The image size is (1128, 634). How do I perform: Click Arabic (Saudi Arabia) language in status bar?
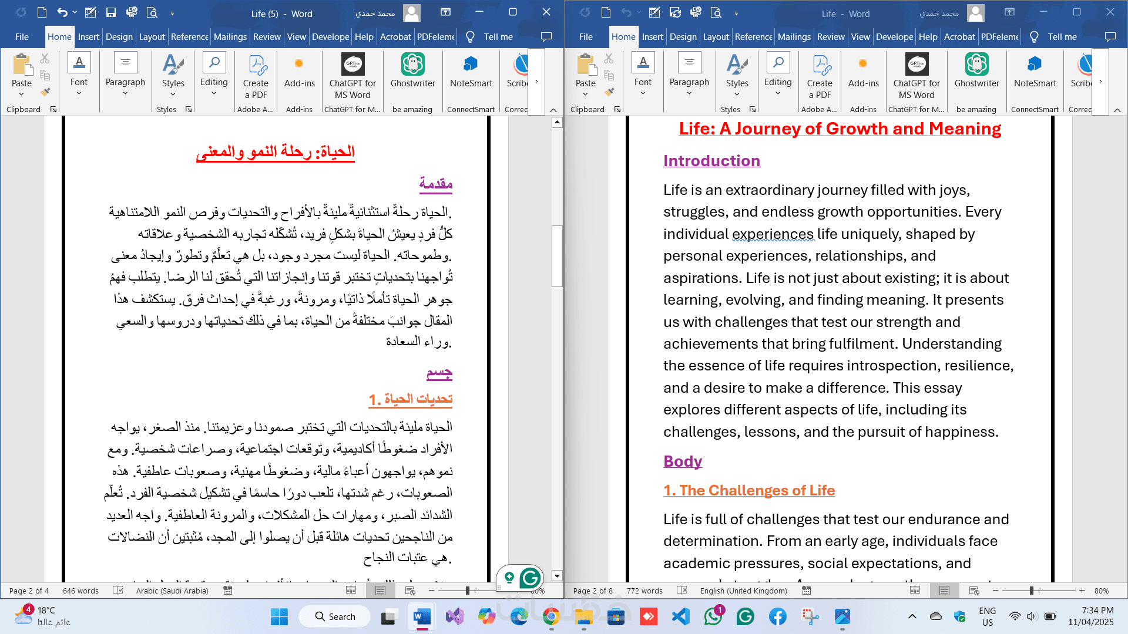click(x=172, y=591)
